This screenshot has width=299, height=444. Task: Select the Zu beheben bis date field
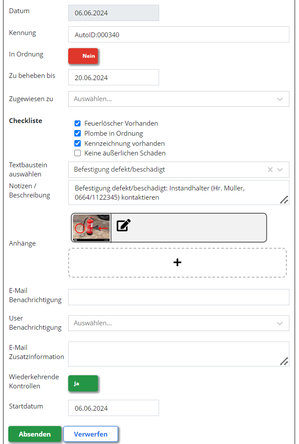point(114,78)
